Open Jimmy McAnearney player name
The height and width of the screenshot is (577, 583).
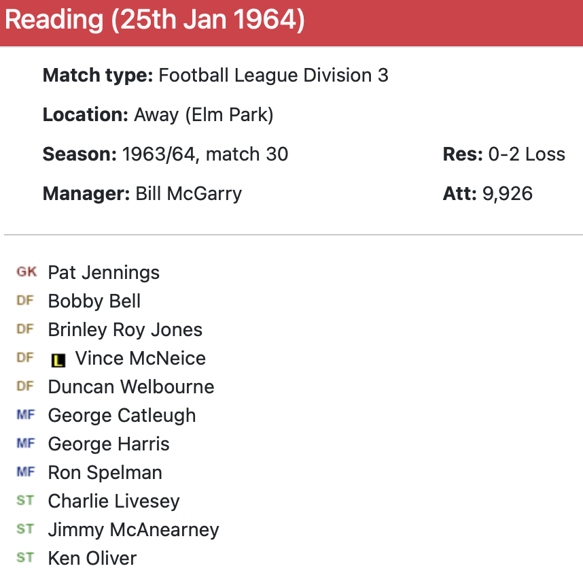pos(133,530)
